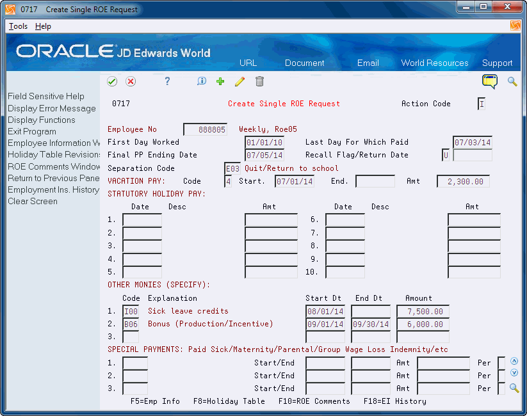
Task: Click the orange logo icon beside menu bar
Action: [x=515, y=26]
